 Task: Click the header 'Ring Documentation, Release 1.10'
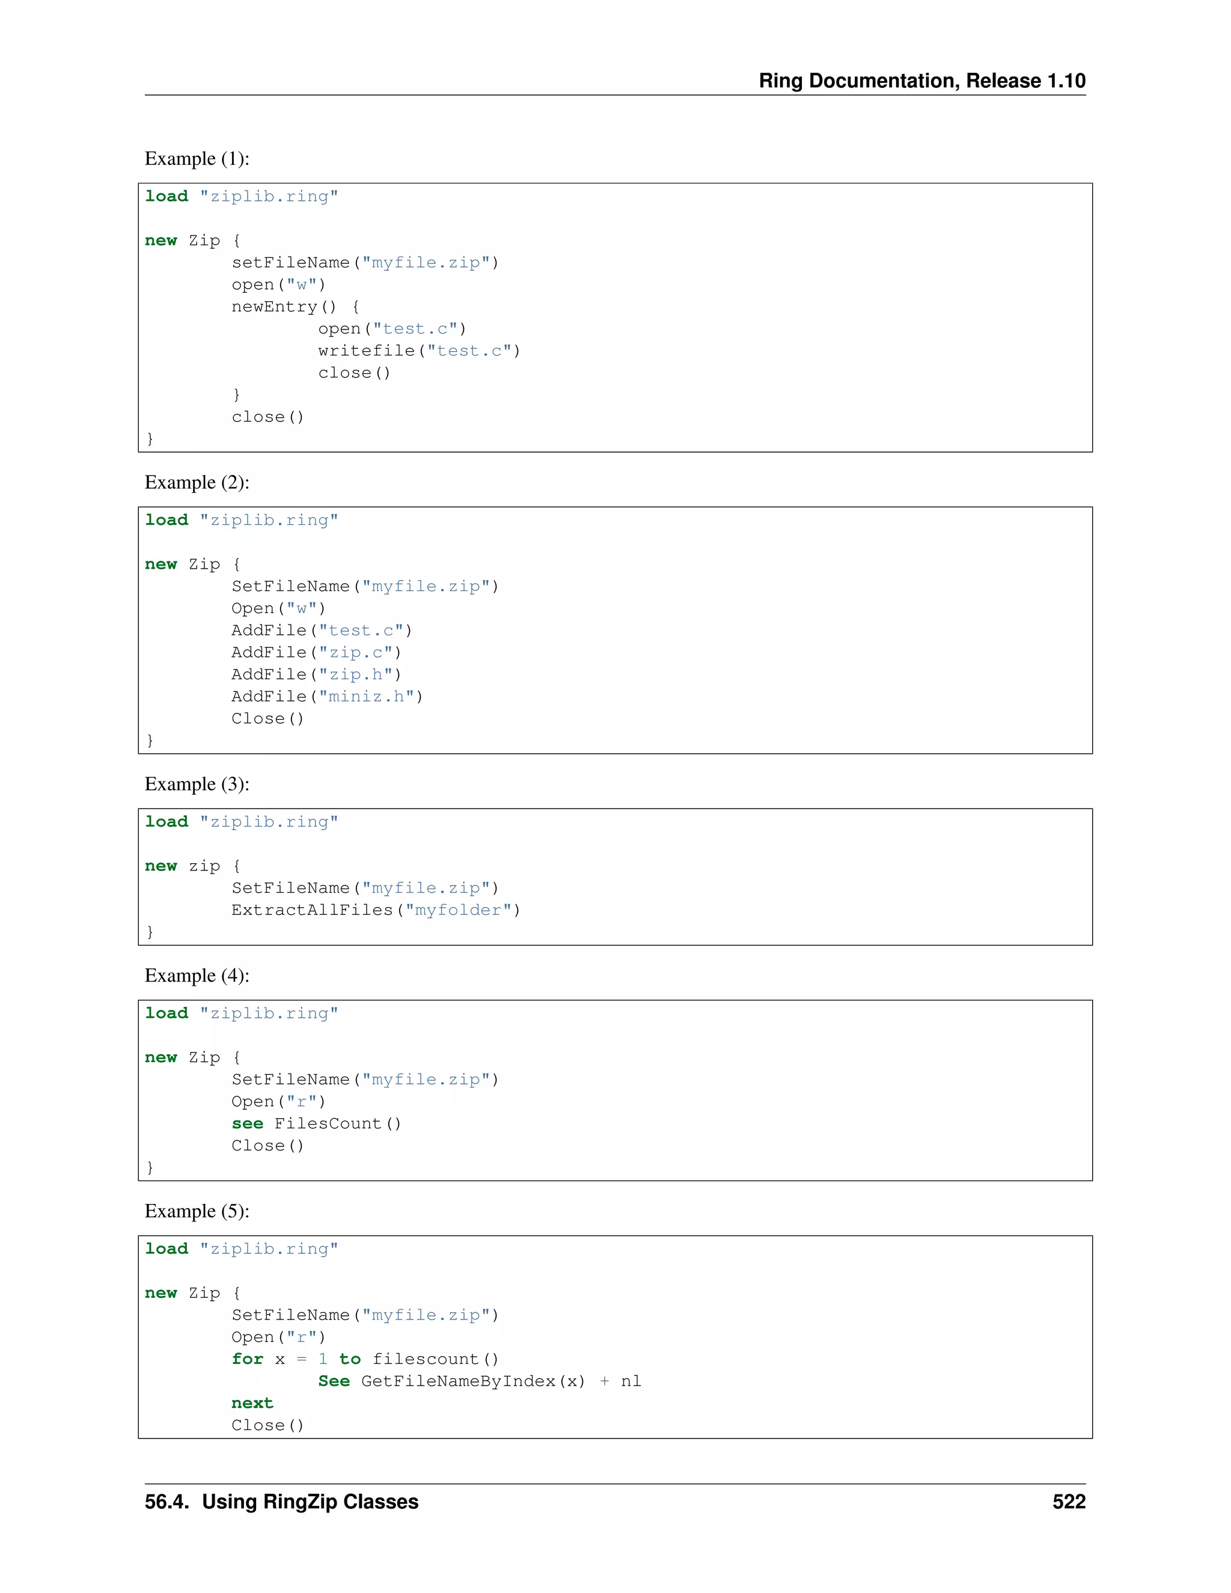coord(922,80)
